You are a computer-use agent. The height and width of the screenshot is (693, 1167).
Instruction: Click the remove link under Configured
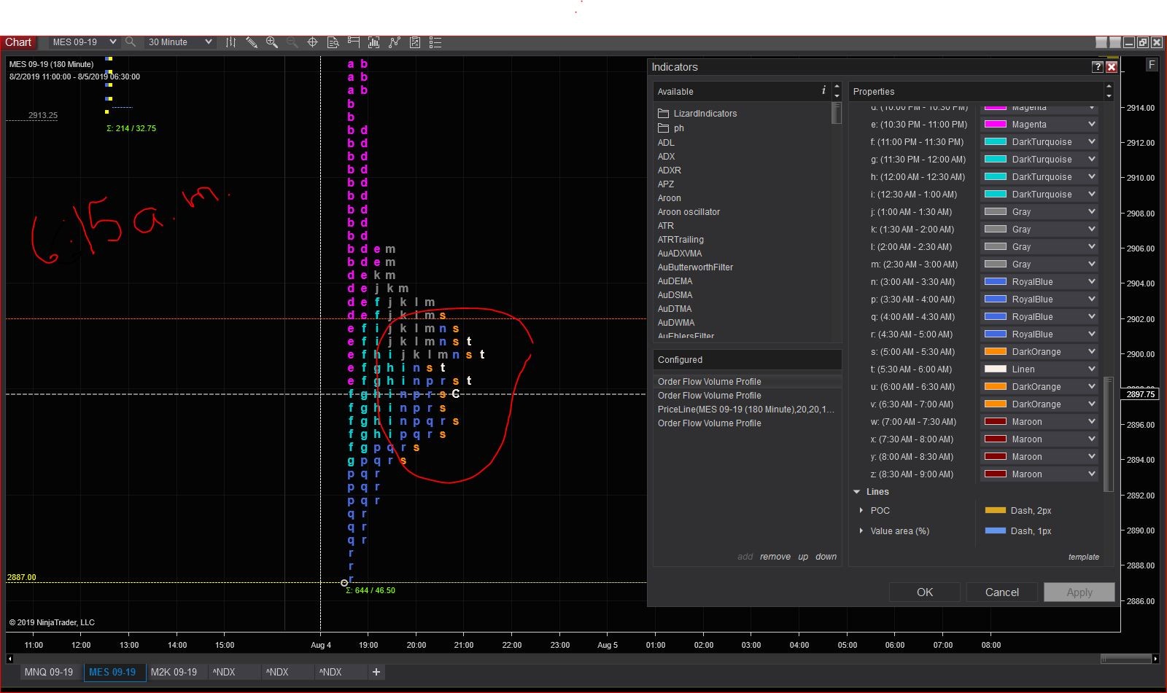775,557
